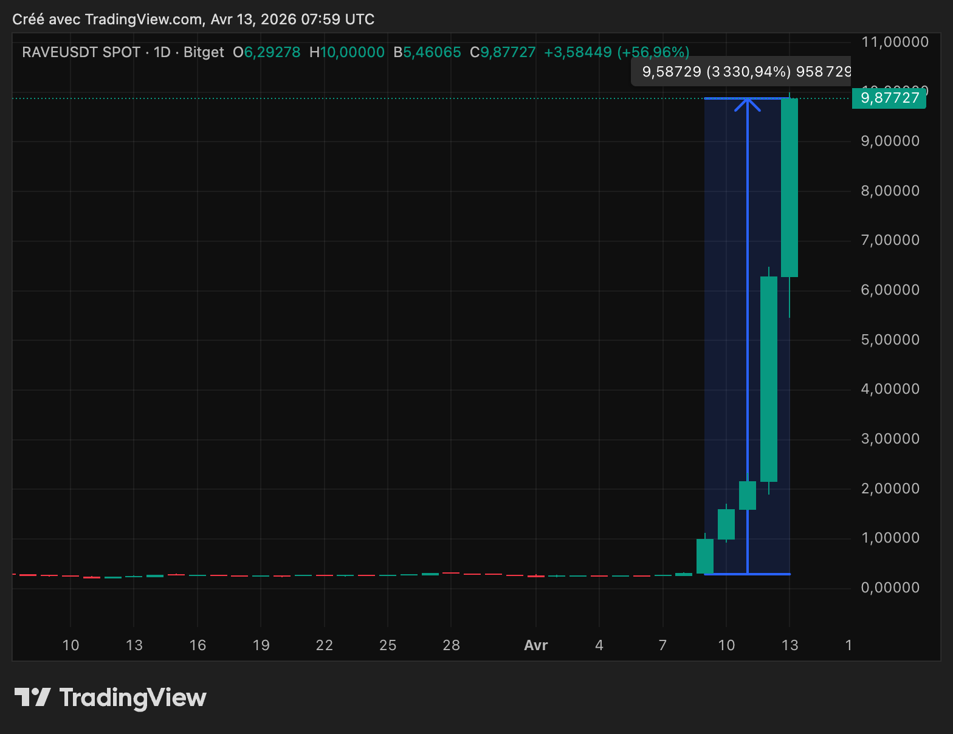Click the 'Avr' month label on time axis
This screenshot has height=734, width=953.
point(535,645)
